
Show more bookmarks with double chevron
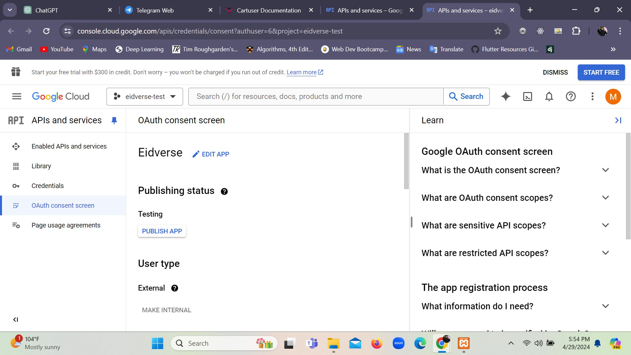coord(613,49)
